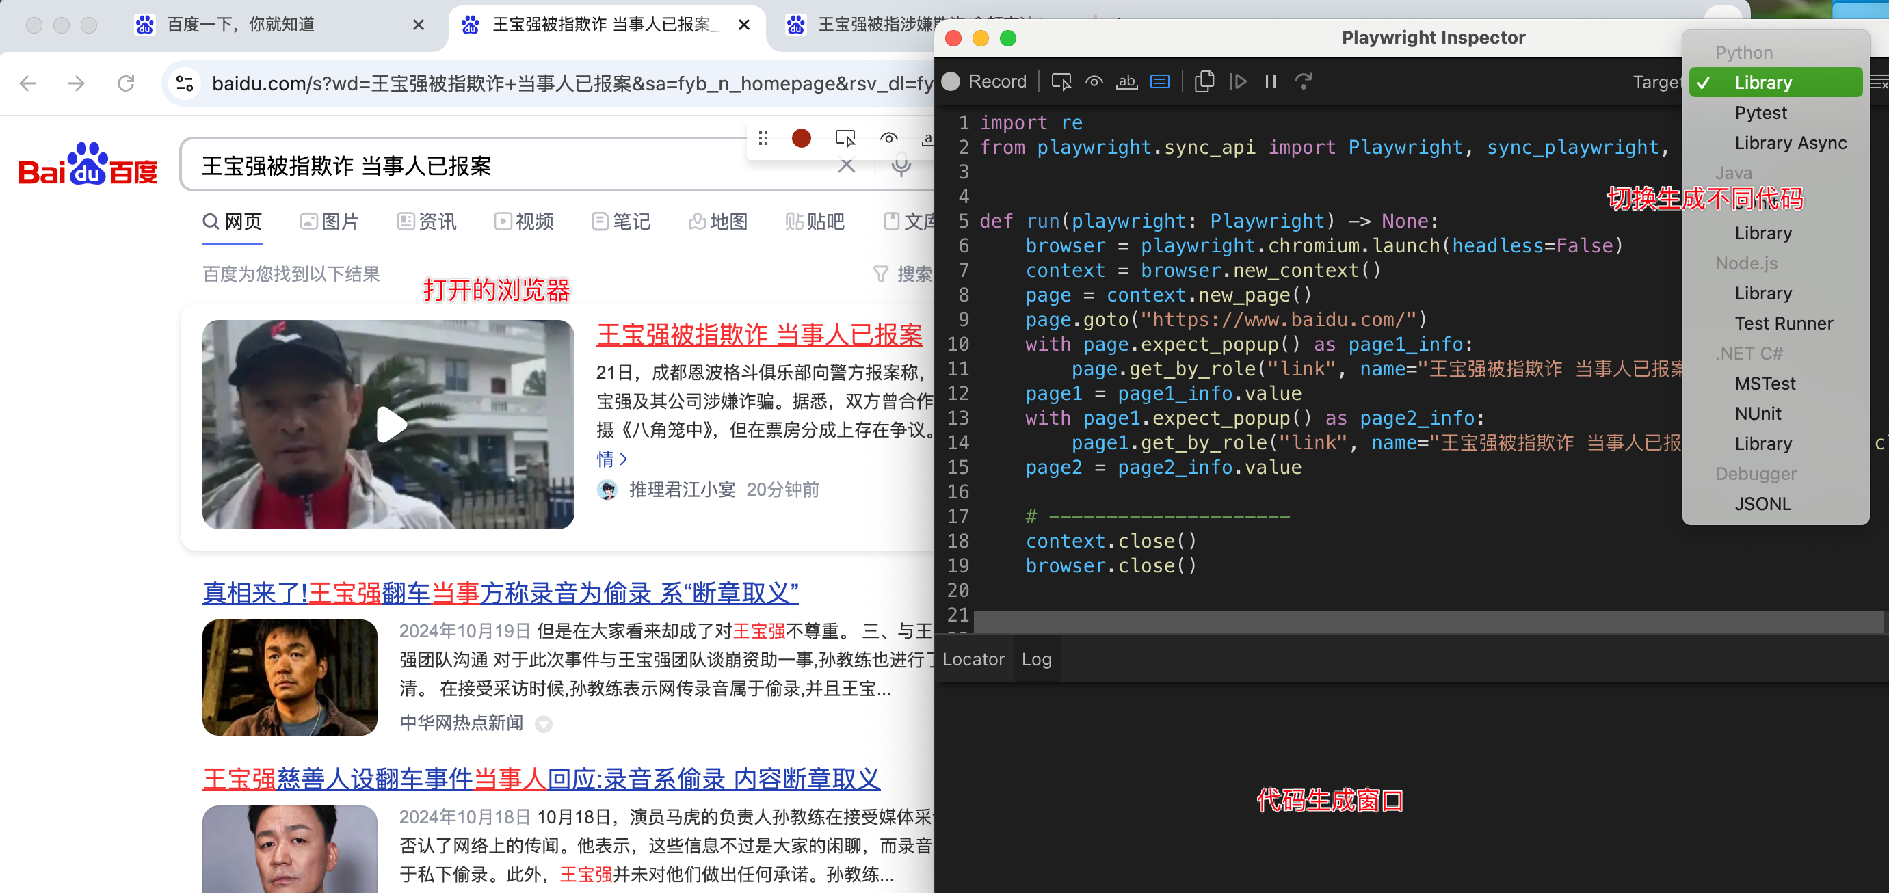Click the clear list icon right of Target
This screenshot has height=893, width=1889.
coord(1879,82)
